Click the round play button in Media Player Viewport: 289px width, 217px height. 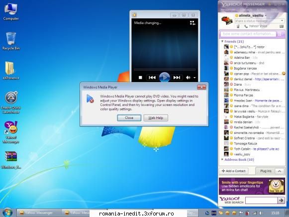tap(165, 78)
